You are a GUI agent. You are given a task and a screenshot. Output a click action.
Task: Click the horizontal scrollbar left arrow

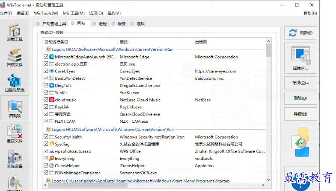45,185
